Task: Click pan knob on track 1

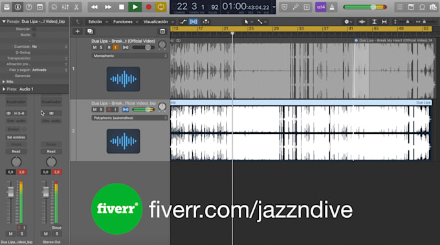Action: point(162,45)
